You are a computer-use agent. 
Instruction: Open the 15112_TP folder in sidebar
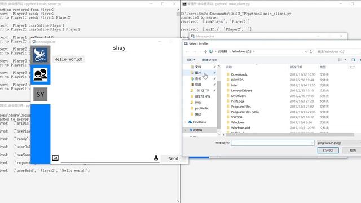202,90
